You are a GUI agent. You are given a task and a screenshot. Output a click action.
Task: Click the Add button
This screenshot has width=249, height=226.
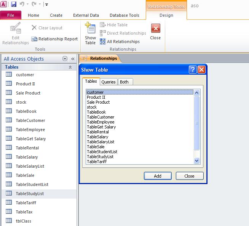click(x=158, y=176)
